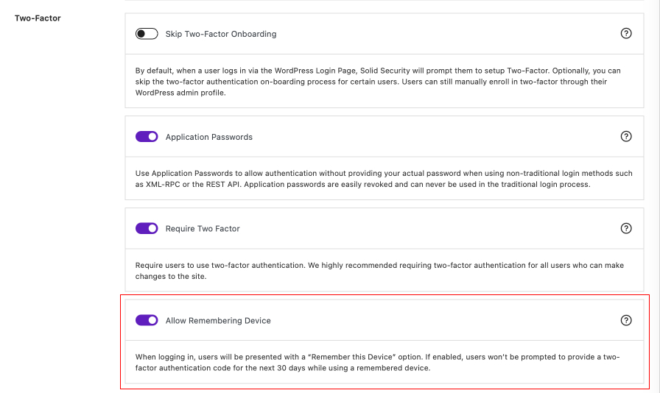This screenshot has width=660, height=393.
Task: Click the Skip Two-Factor Onboarding description paragraph
Action: [378, 82]
